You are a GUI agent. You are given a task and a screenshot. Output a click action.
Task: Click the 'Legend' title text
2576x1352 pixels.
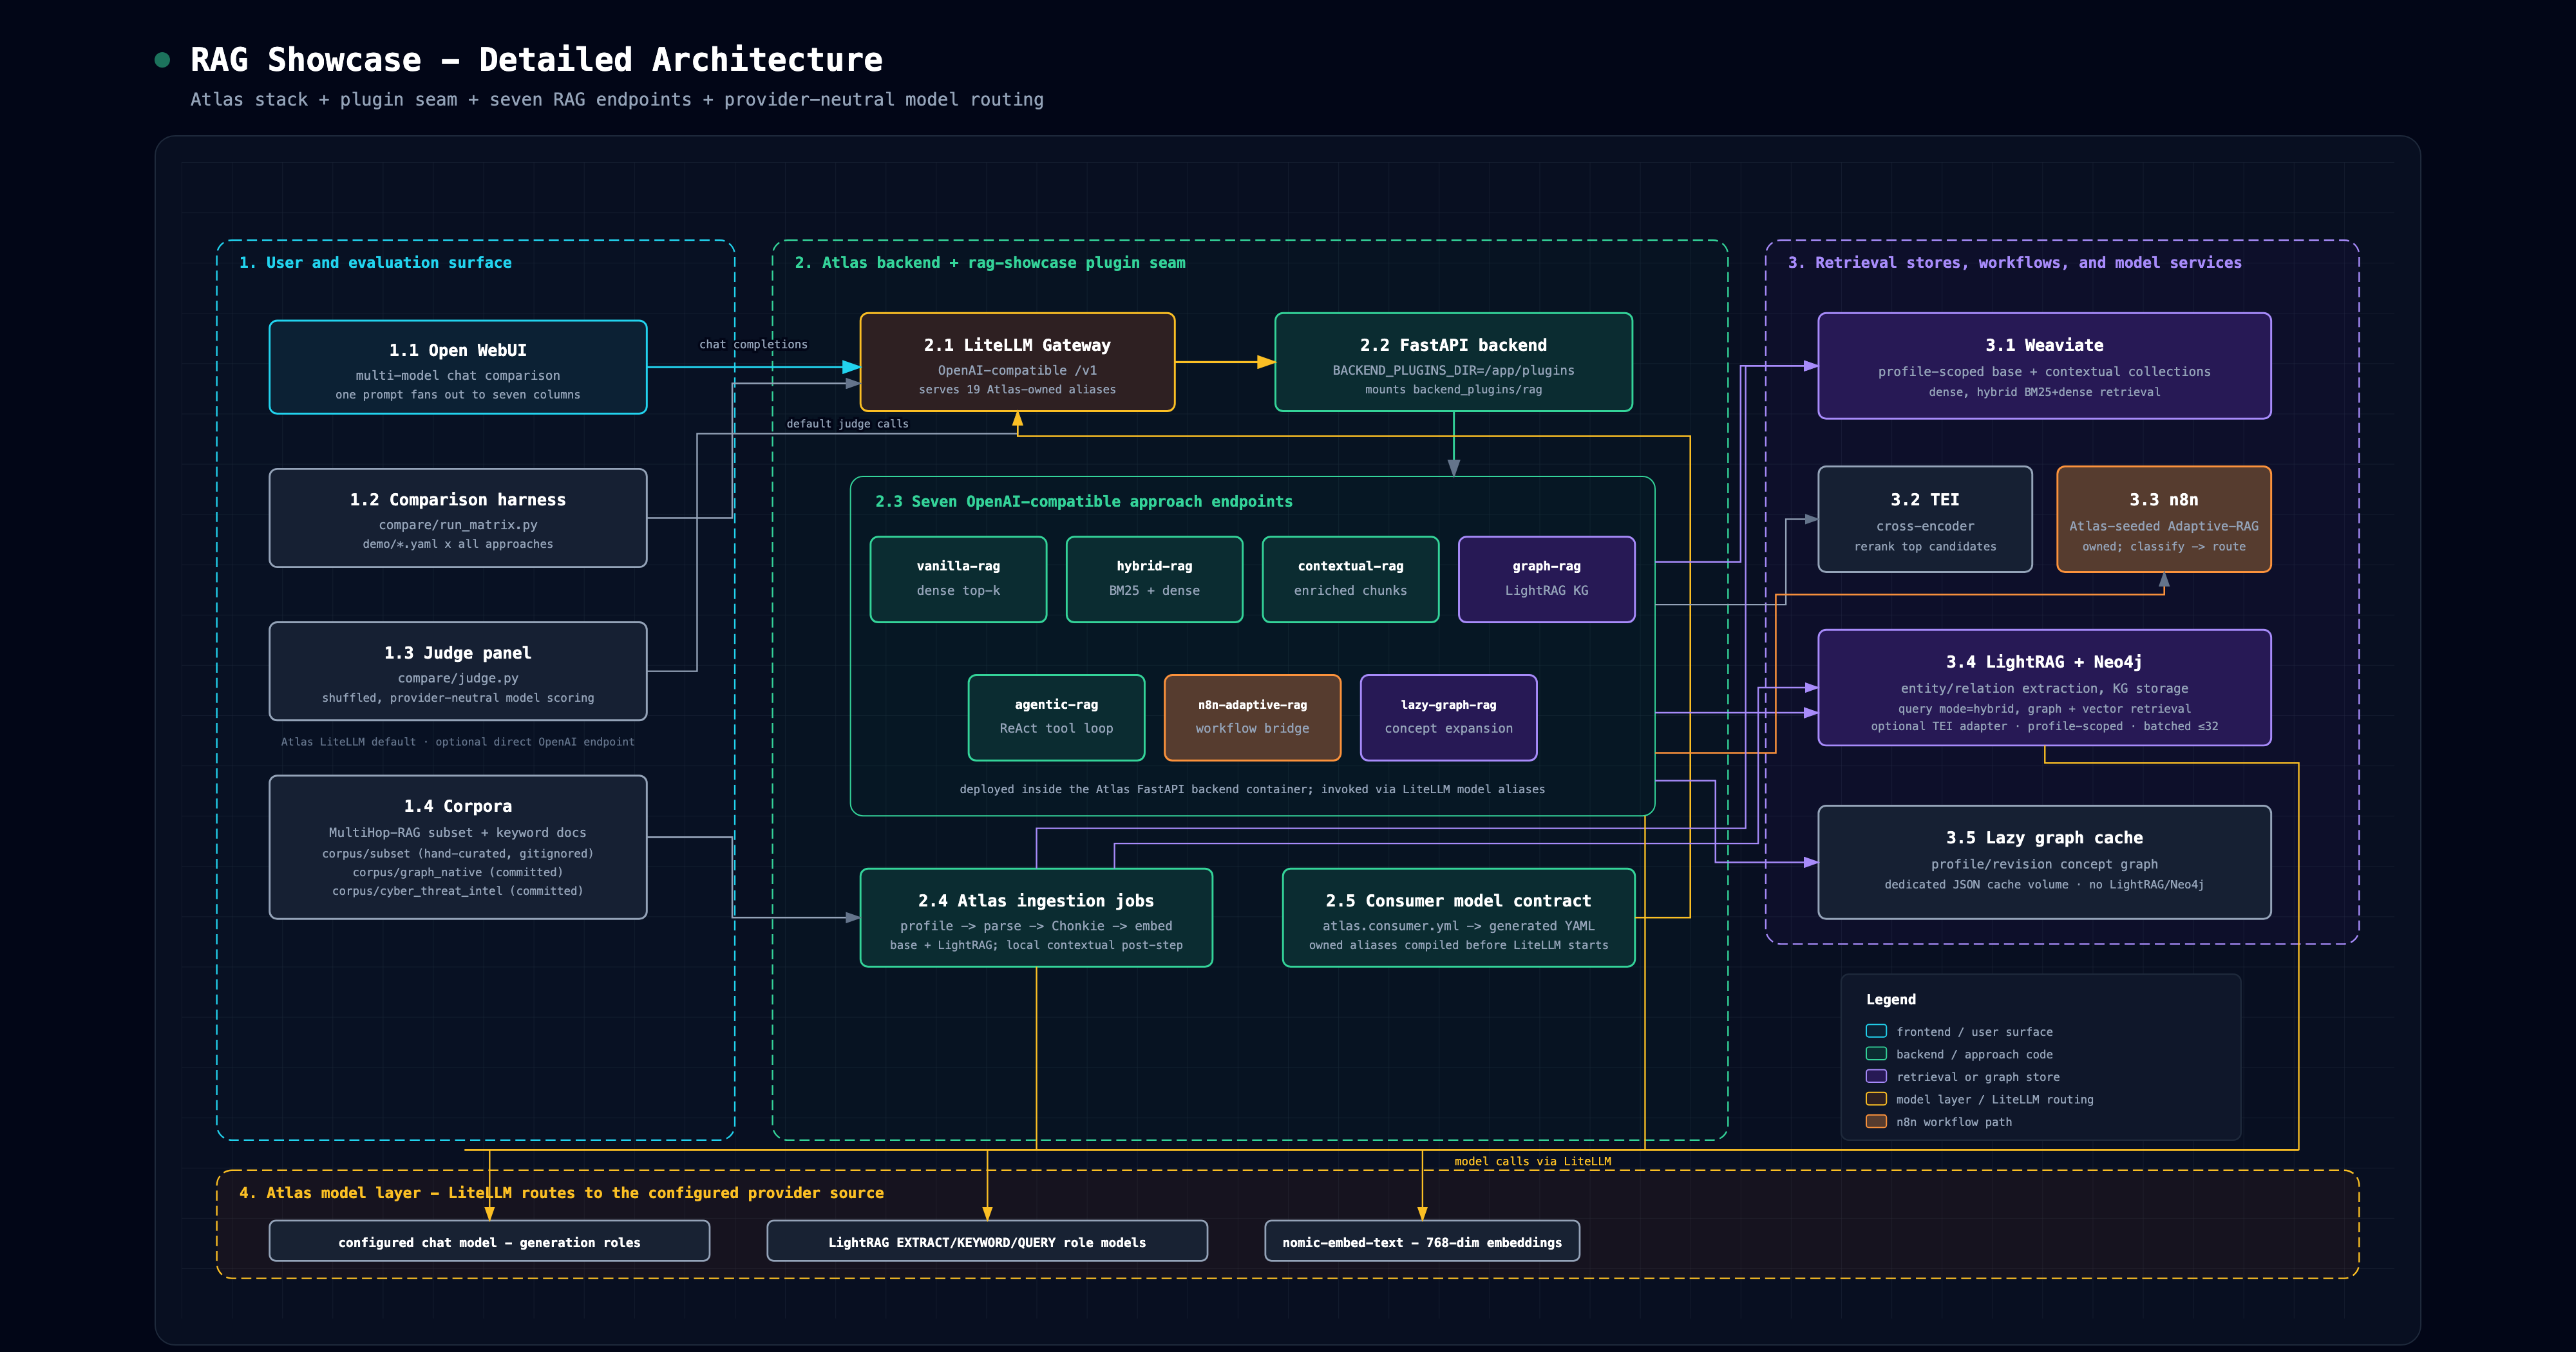coord(1891,999)
